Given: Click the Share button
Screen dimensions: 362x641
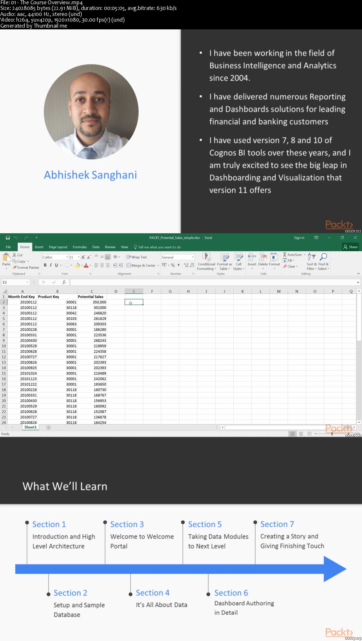Looking at the screenshot, I should point(350,247).
